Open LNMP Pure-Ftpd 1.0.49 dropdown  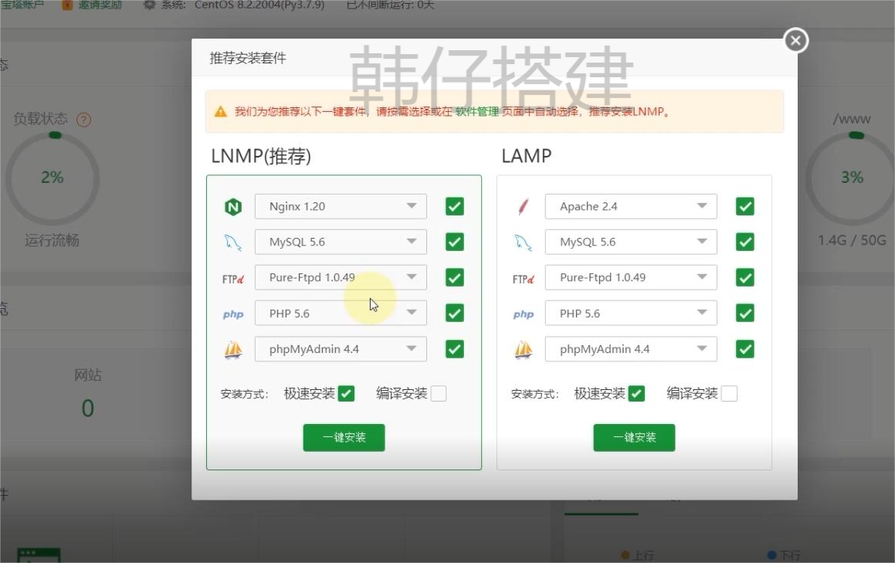341,277
